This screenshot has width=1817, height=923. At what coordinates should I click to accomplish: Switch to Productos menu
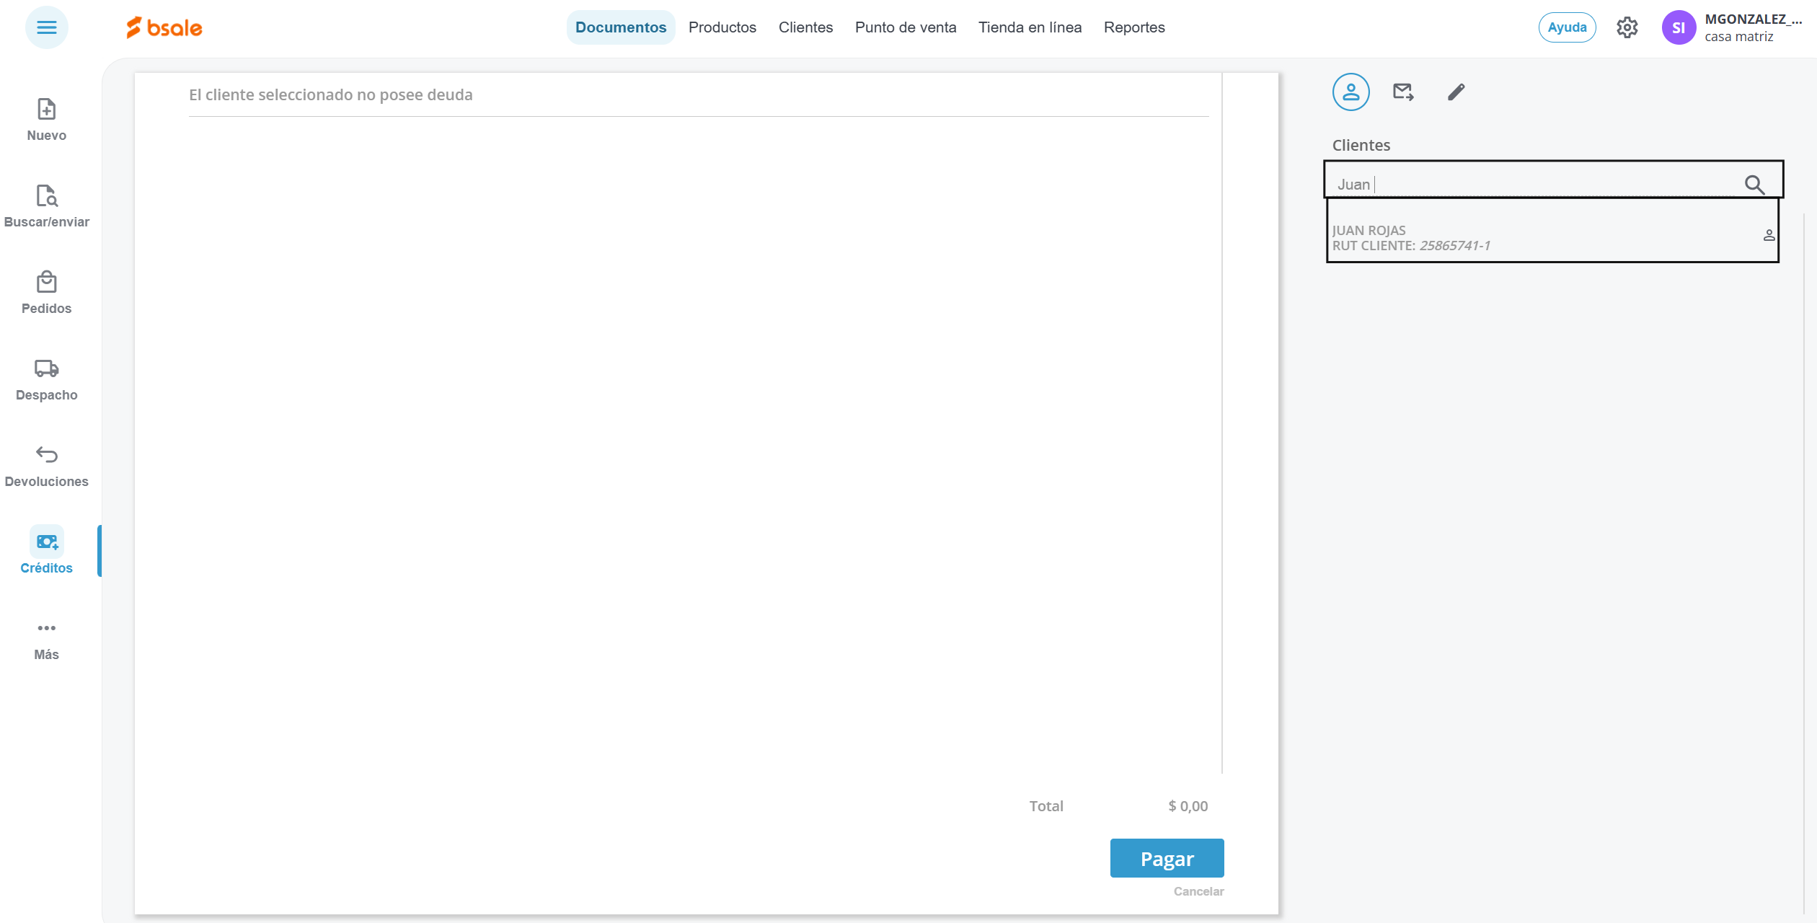tap(722, 27)
